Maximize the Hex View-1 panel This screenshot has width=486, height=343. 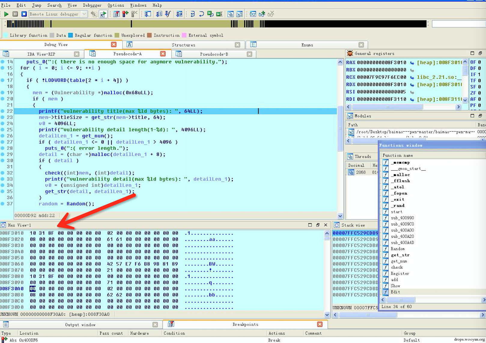[310, 225]
